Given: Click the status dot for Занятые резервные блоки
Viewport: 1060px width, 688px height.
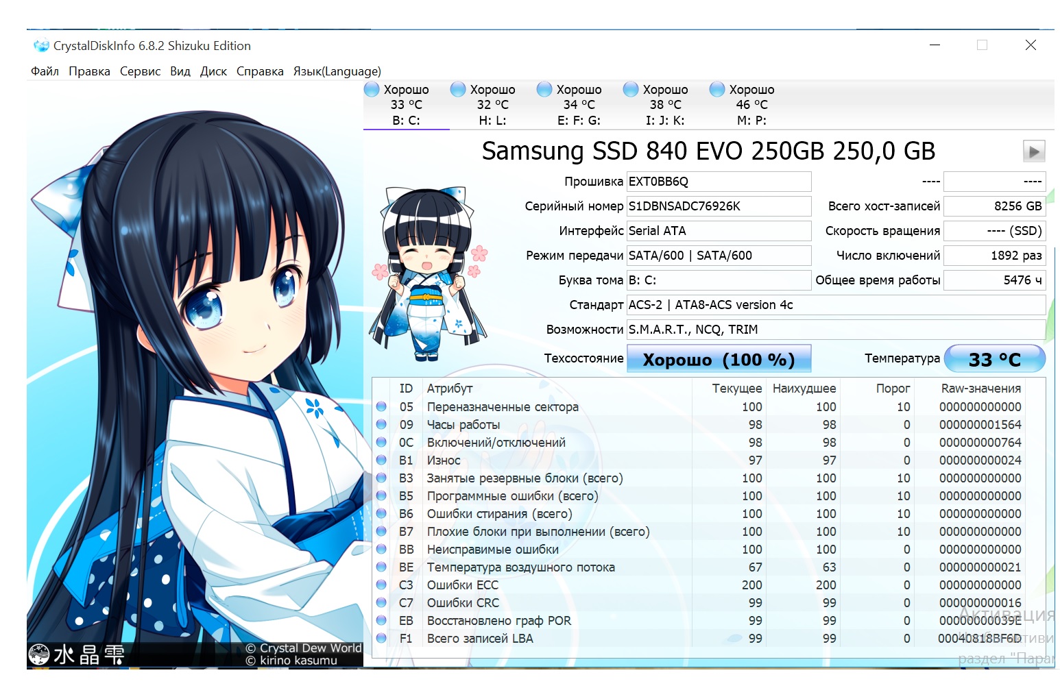Looking at the screenshot, I should coord(382,478).
